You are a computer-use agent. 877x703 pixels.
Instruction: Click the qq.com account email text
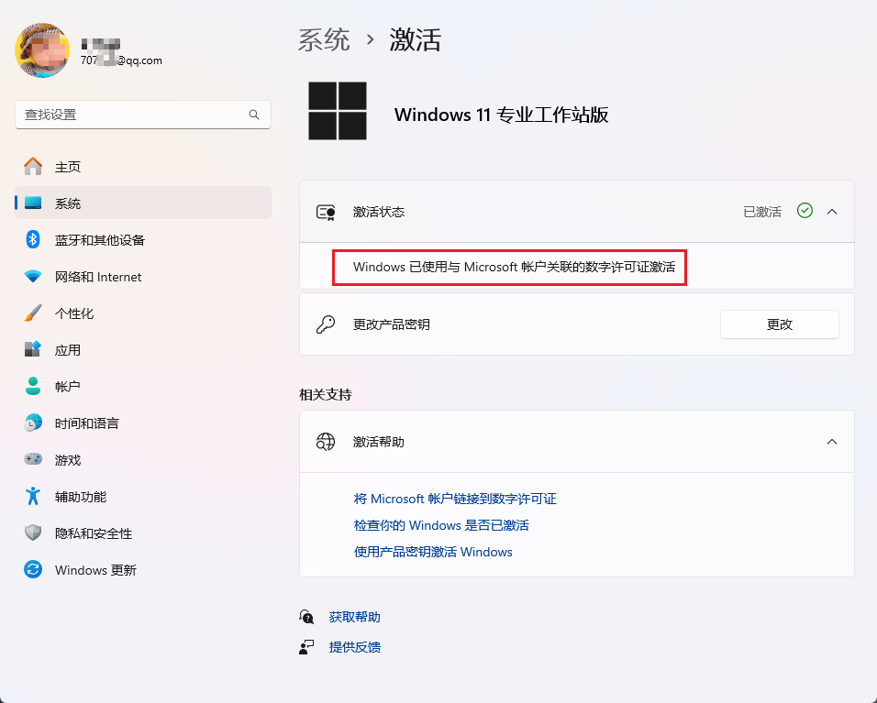point(121,60)
